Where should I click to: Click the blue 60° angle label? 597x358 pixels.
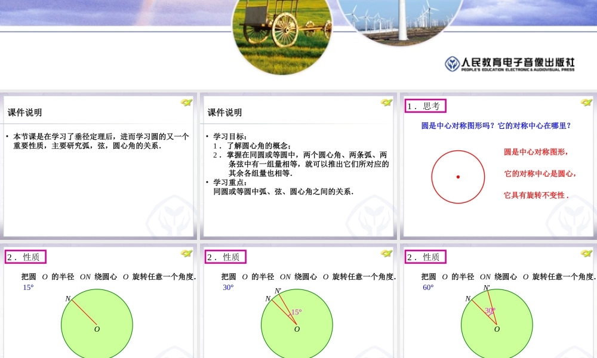pos(428,288)
